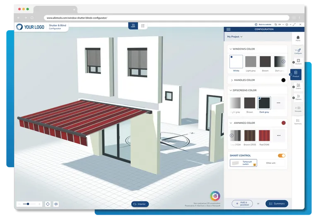Open the hamburger menu in Configuration header
This screenshot has width=318, height=220.
228,29
